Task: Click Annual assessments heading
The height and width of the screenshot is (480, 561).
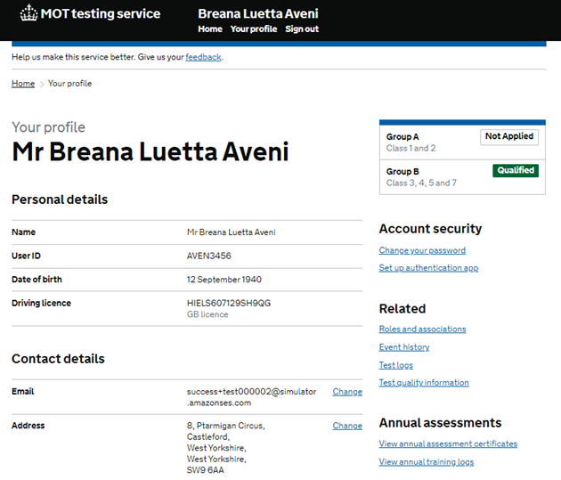Action: click(440, 423)
